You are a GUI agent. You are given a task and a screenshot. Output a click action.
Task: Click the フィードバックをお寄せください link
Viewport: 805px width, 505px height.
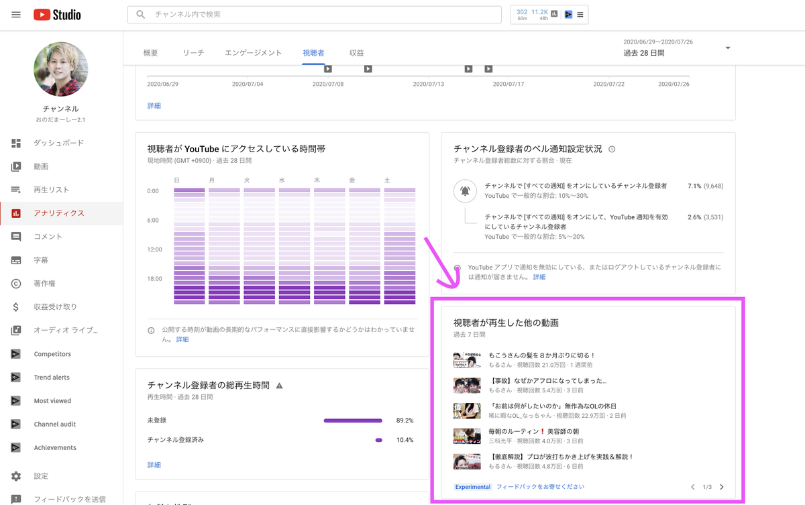[541, 487]
